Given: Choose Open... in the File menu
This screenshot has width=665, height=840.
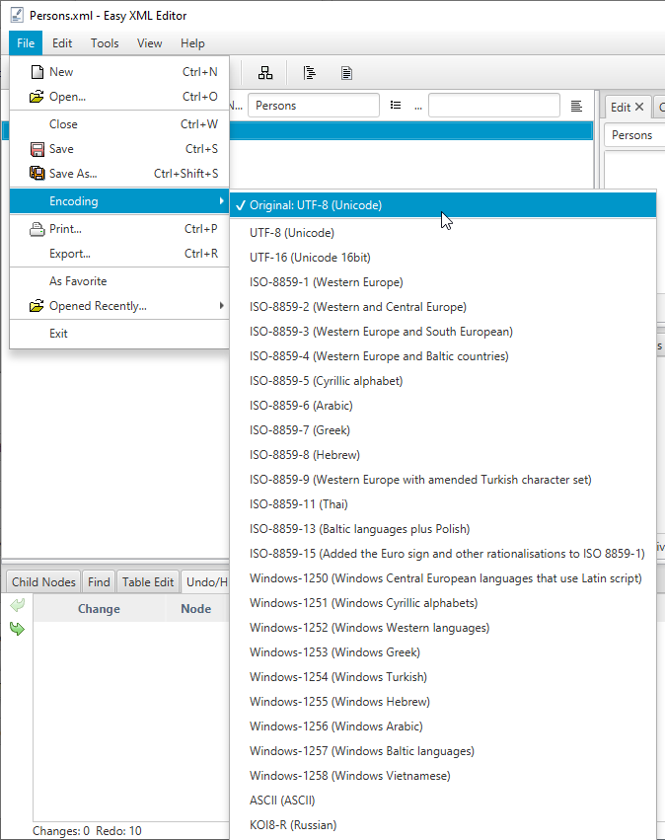Looking at the screenshot, I should [119, 97].
